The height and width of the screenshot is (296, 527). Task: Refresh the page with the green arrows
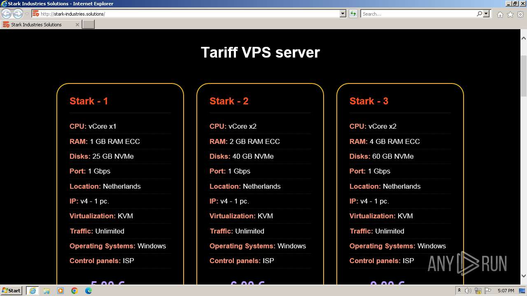[353, 14]
